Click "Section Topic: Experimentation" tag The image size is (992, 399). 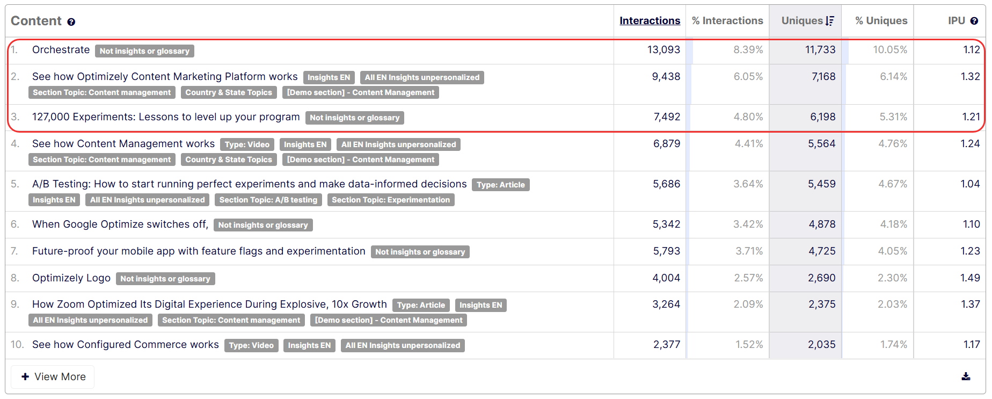tap(390, 200)
